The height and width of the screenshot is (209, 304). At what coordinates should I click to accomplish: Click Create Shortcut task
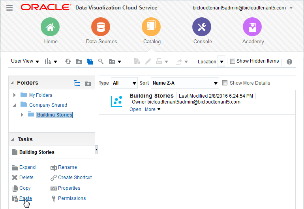click(x=75, y=177)
